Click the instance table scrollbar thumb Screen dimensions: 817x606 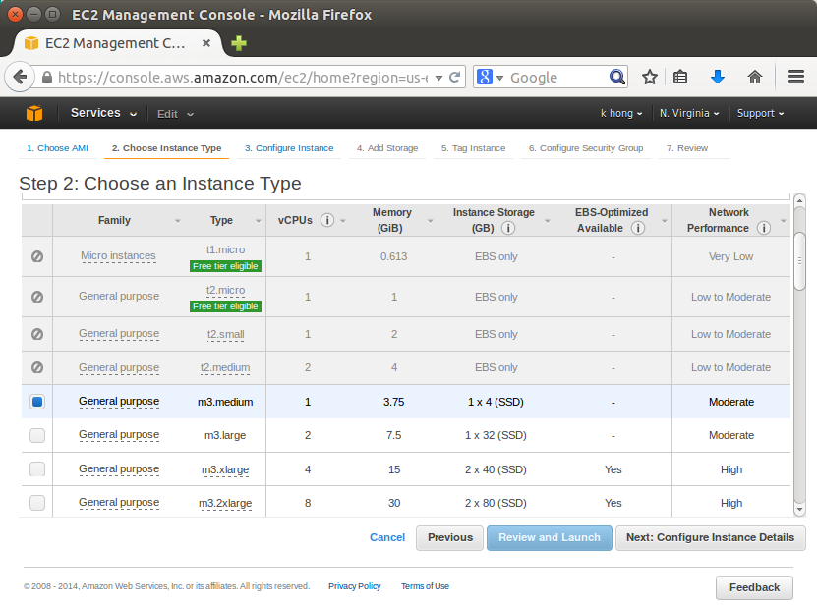pyautogui.click(x=799, y=261)
